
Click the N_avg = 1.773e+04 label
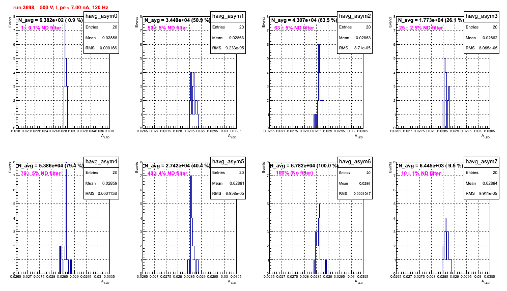(431, 20)
